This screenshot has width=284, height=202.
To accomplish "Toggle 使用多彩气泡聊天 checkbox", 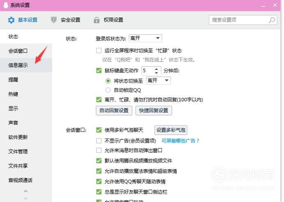I will tap(99, 130).
